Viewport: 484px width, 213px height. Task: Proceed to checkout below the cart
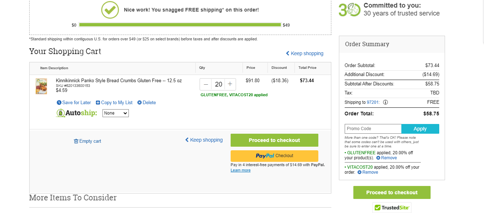click(x=274, y=140)
